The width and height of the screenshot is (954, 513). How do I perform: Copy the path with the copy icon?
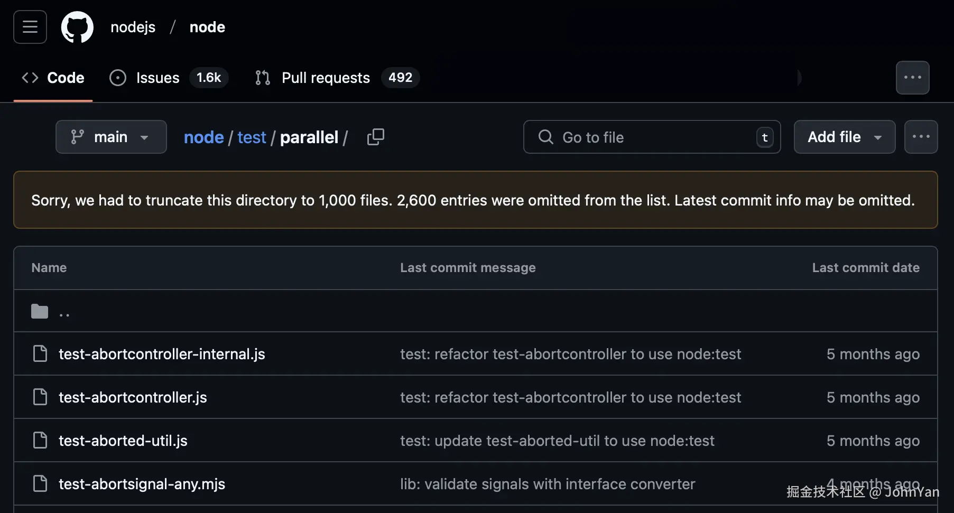coord(375,137)
